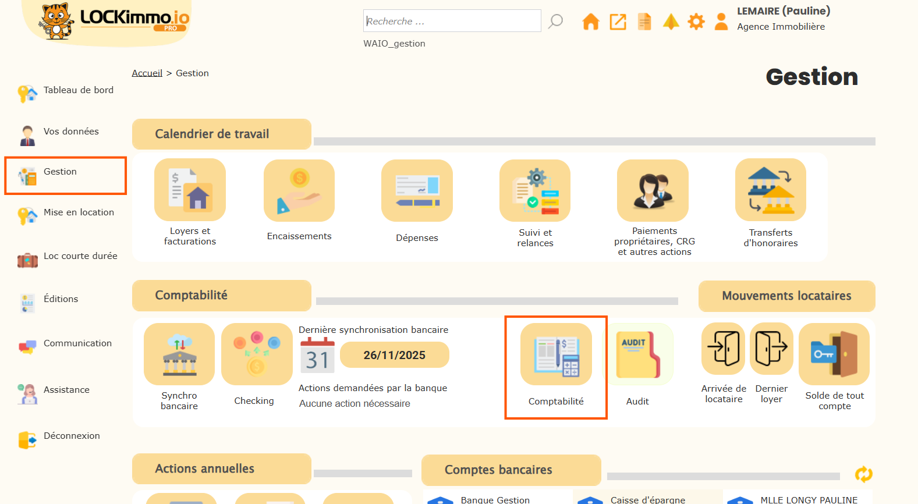
Task: Follow the Accueil breadcrumb link
Action: click(x=147, y=73)
